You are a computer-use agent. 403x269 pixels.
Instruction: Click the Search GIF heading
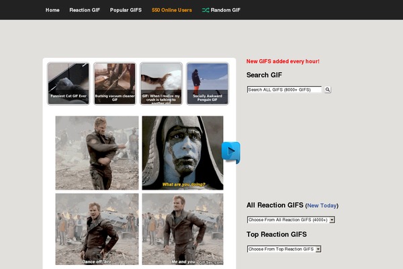pyautogui.click(x=264, y=75)
